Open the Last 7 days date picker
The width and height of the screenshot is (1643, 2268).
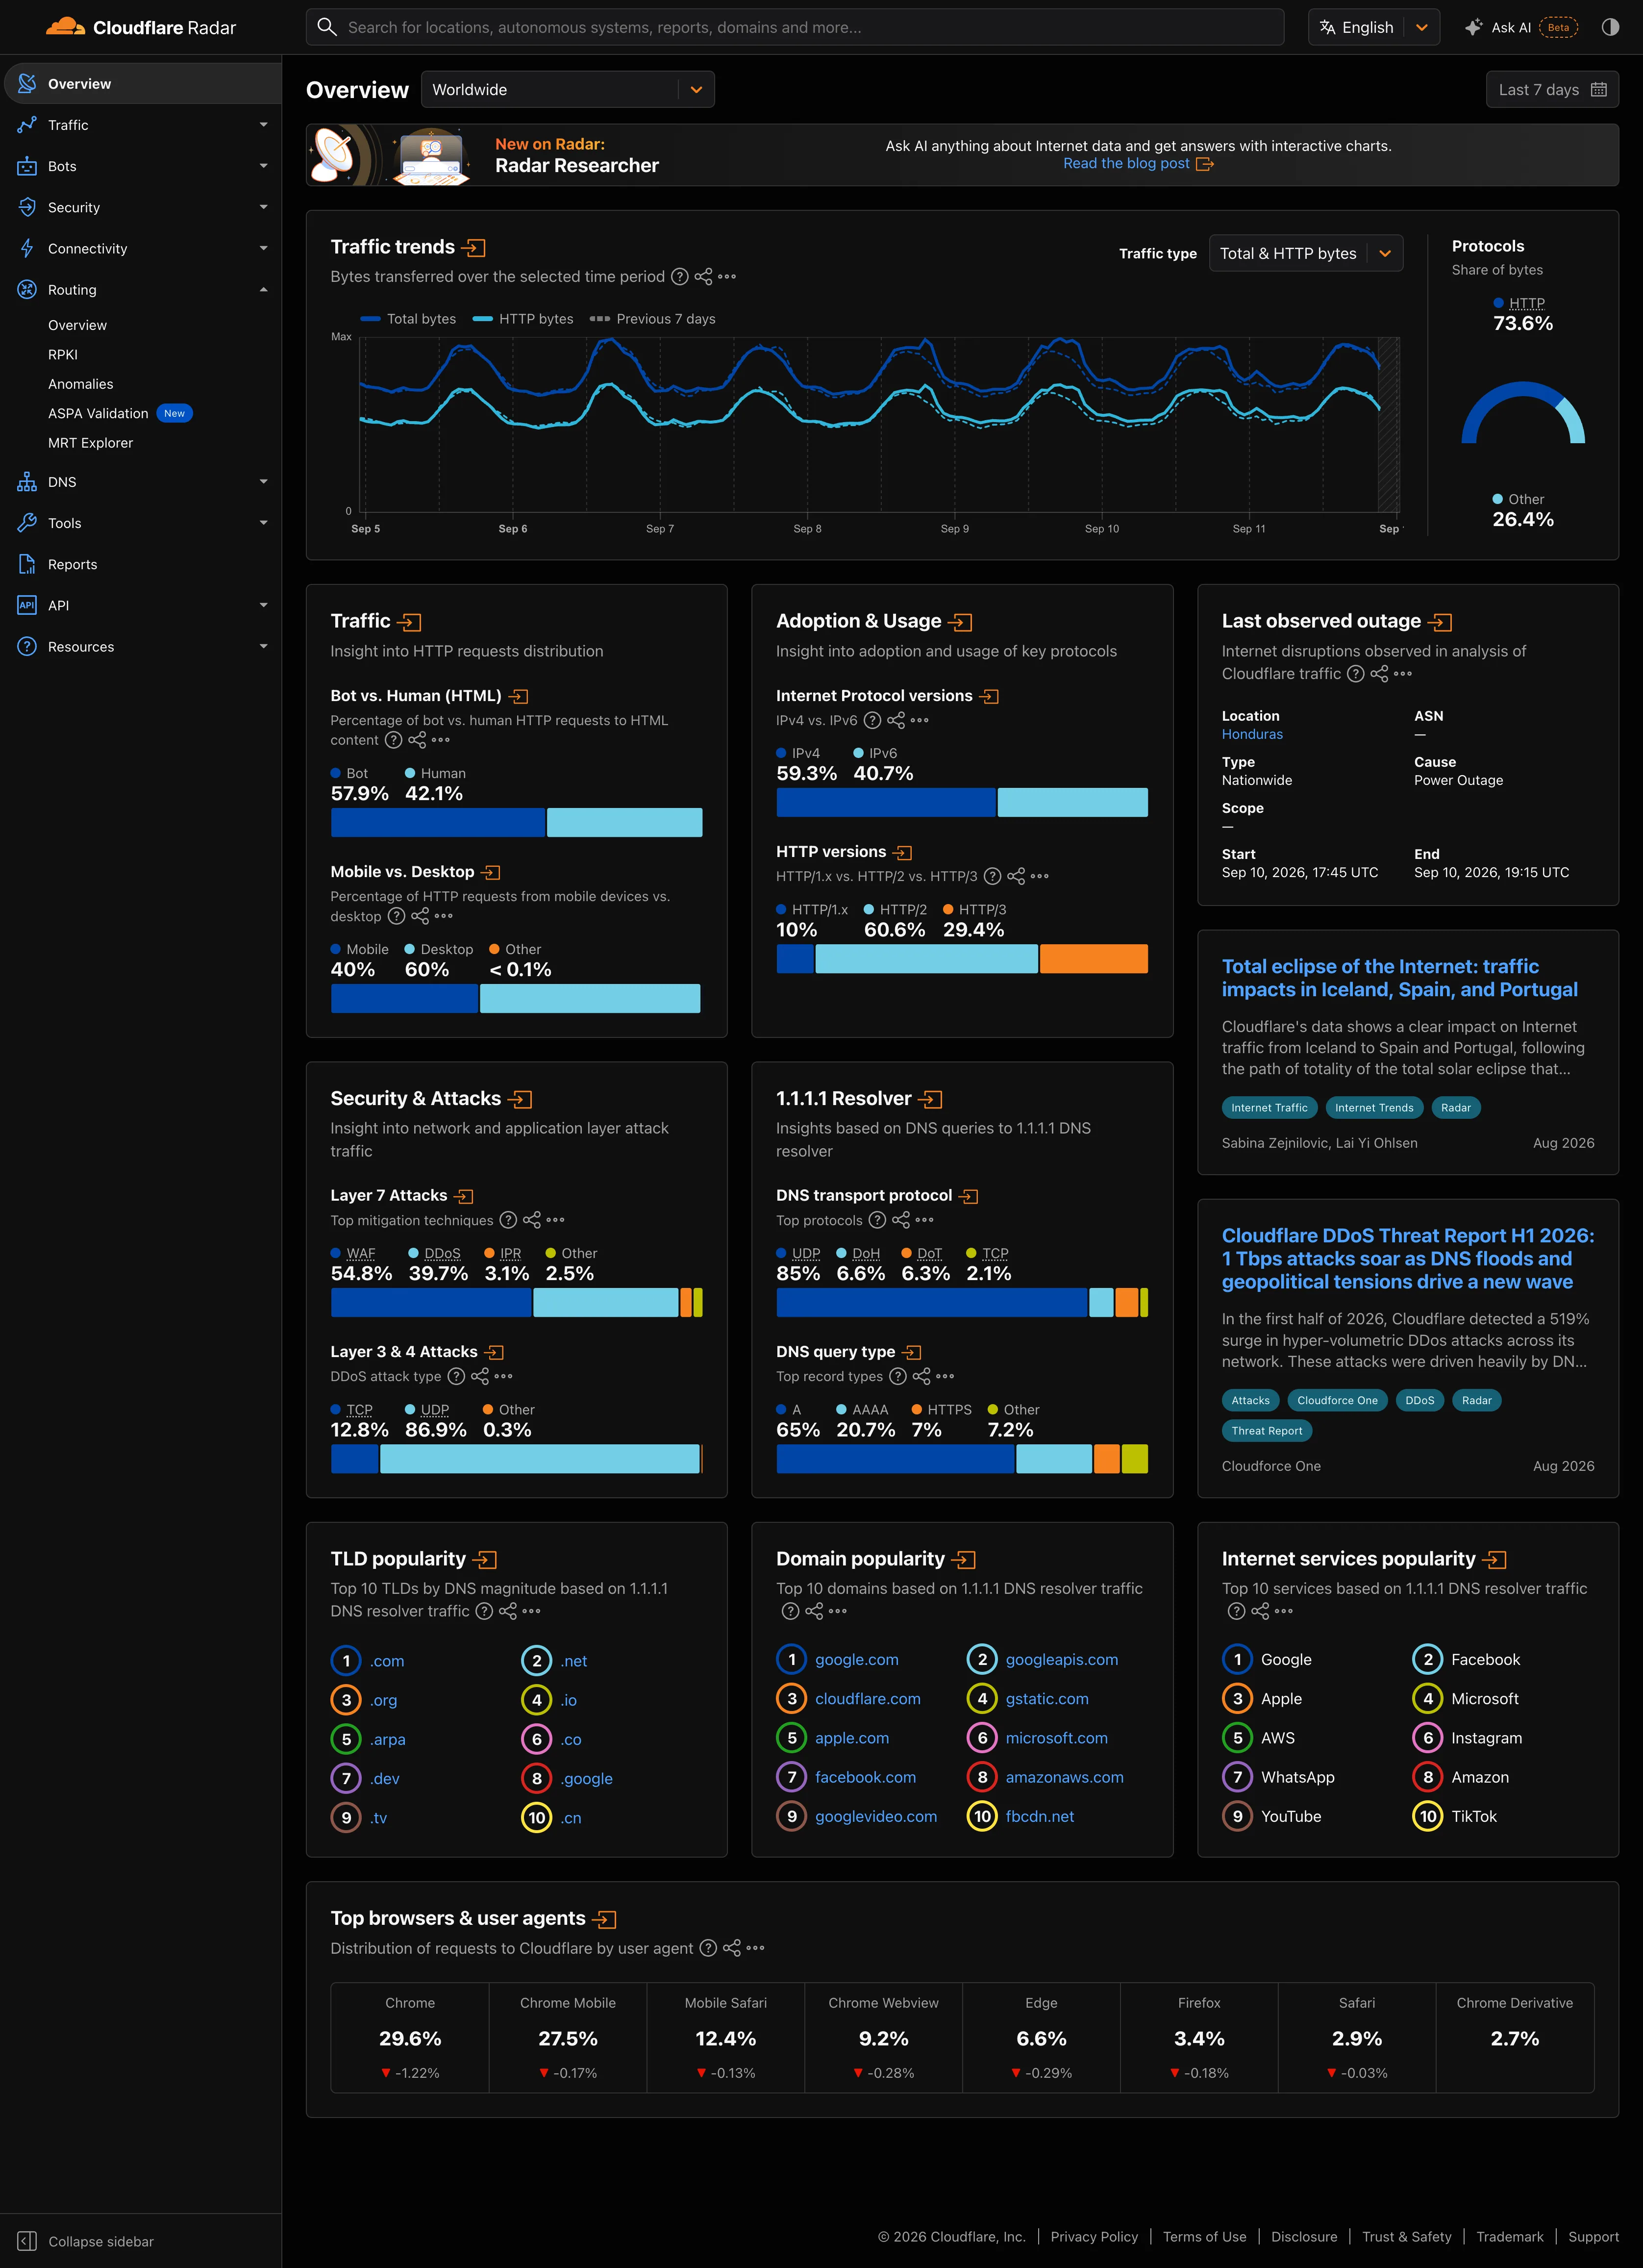(x=1552, y=90)
